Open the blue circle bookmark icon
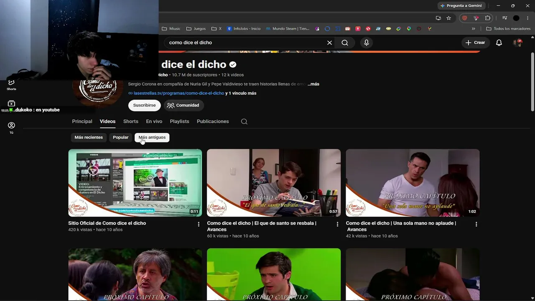Image resolution: width=535 pixels, height=301 pixels. [327, 29]
